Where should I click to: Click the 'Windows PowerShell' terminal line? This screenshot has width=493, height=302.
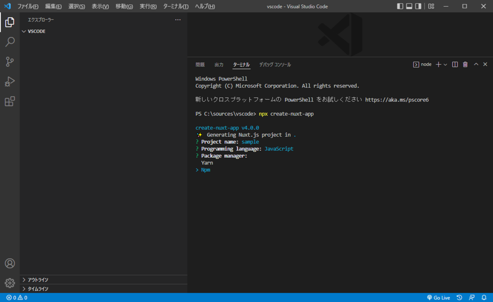[x=221, y=79]
